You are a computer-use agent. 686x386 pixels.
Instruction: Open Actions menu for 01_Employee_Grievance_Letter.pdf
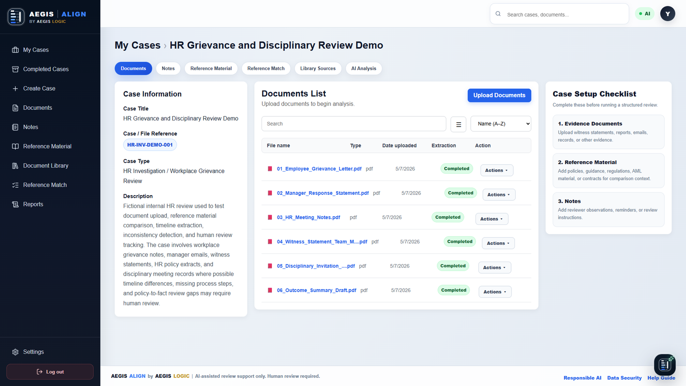point(496,170)
